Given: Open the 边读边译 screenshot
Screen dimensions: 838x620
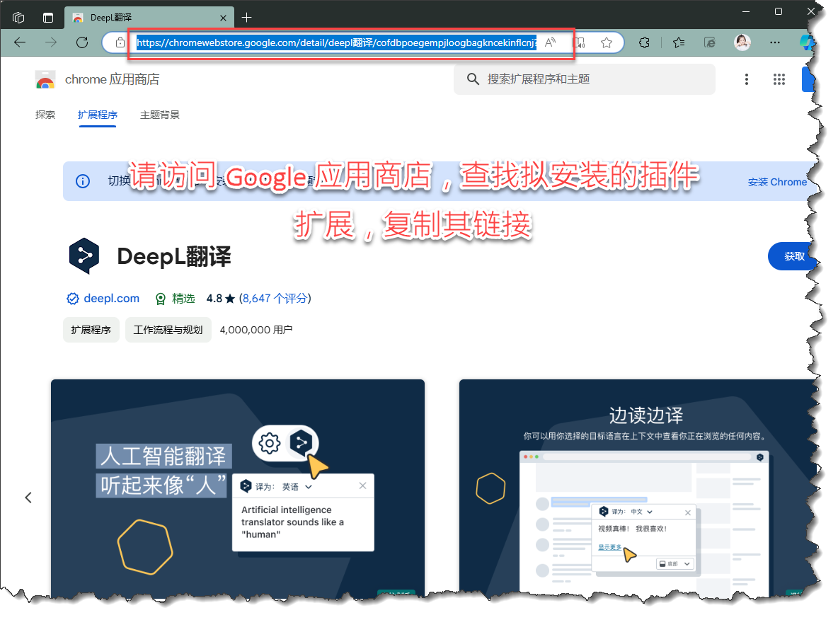Looking at the screenshot, I should (x=638, y=488).
